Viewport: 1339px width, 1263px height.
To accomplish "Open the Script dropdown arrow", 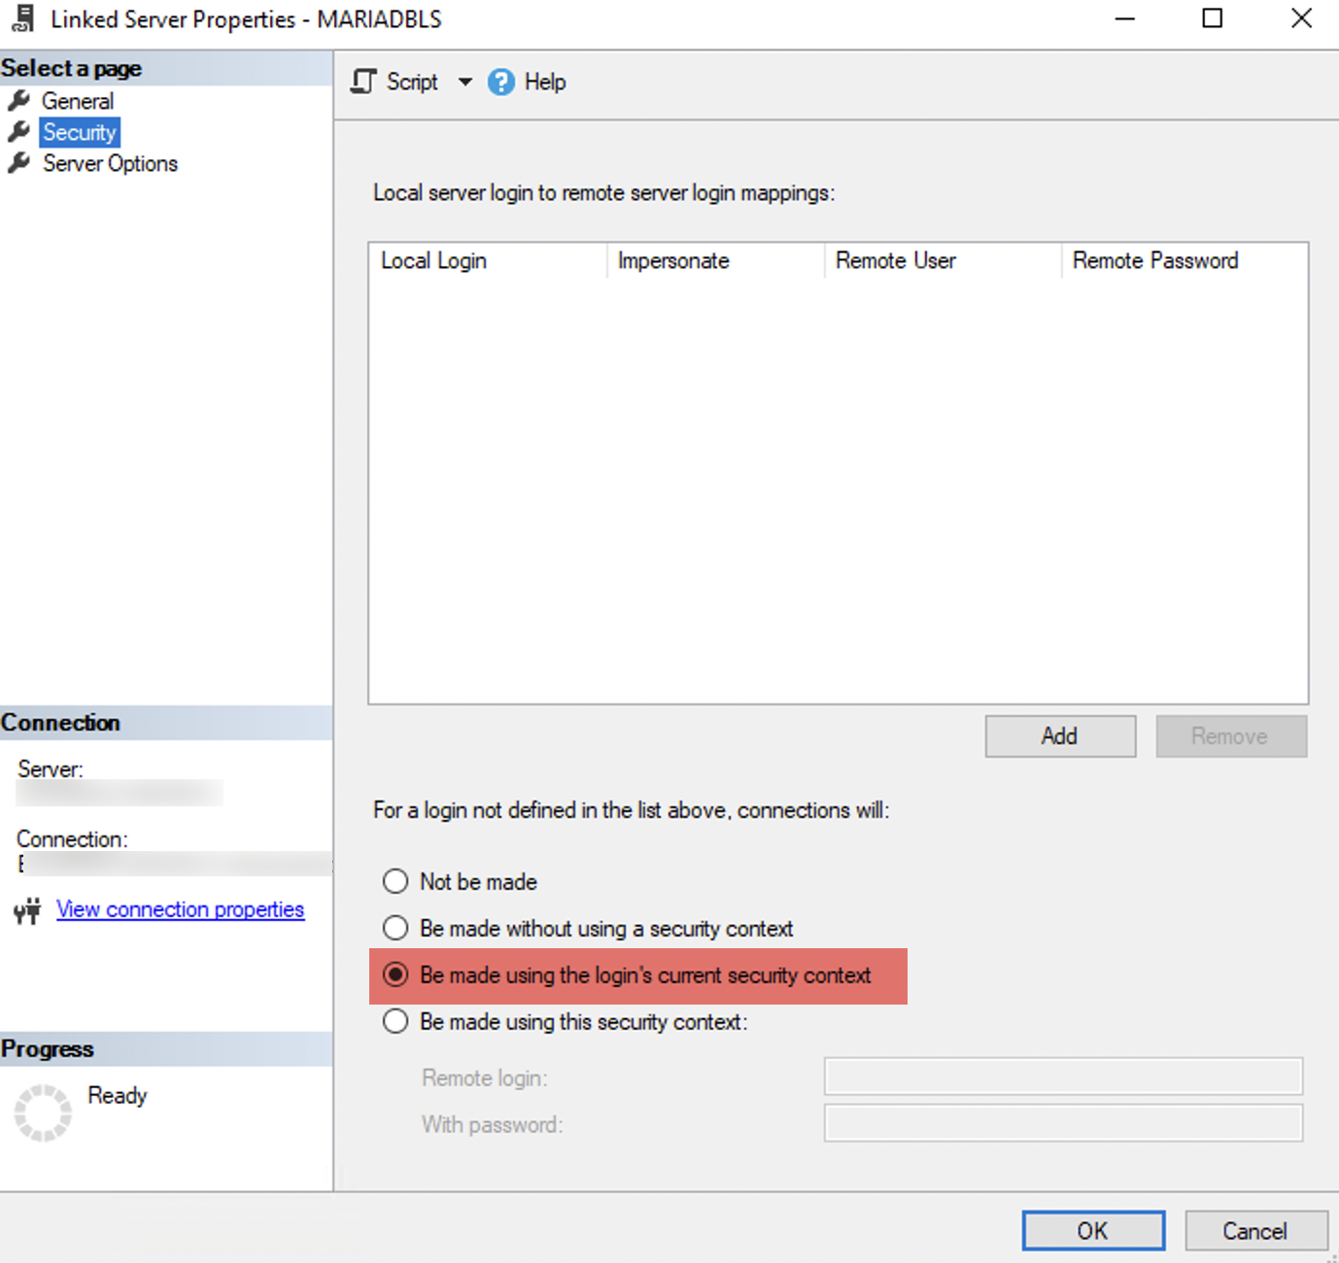I will [x=464, y=82].
